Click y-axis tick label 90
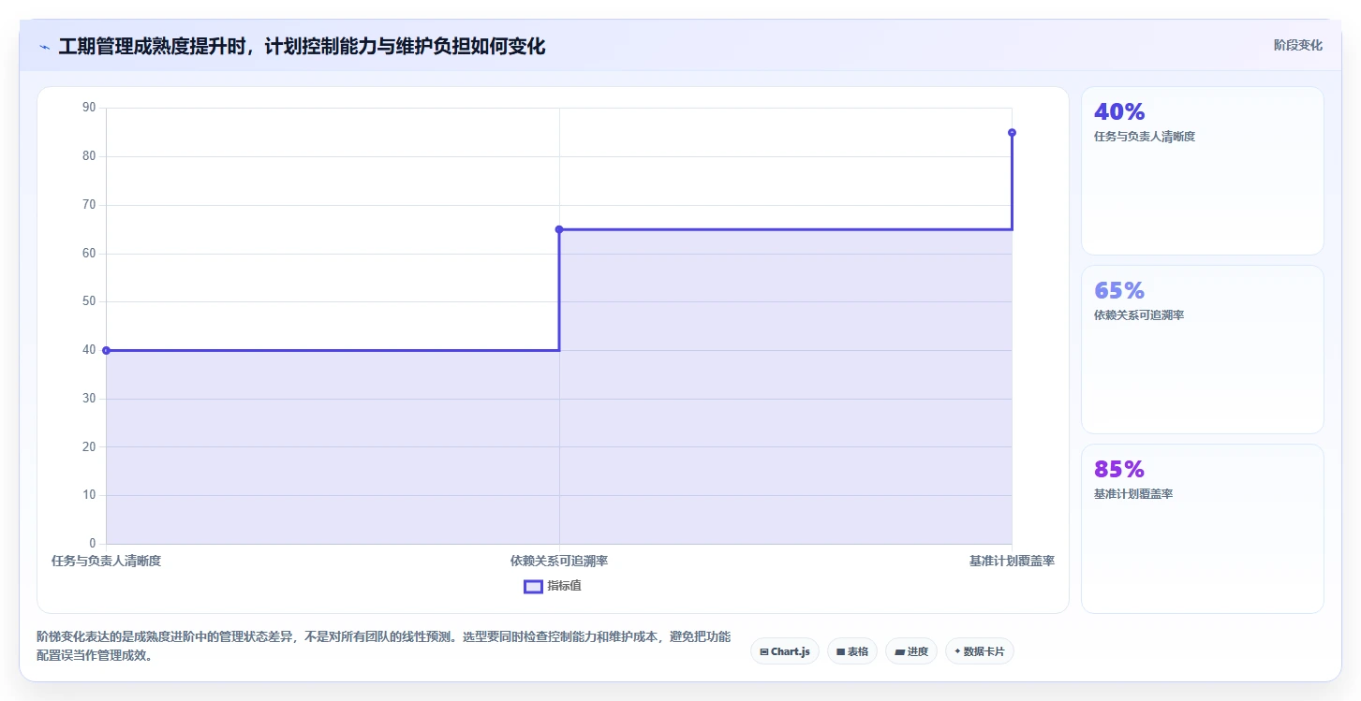This screenshot has height=701, width=1361. [x=89, y=108]
